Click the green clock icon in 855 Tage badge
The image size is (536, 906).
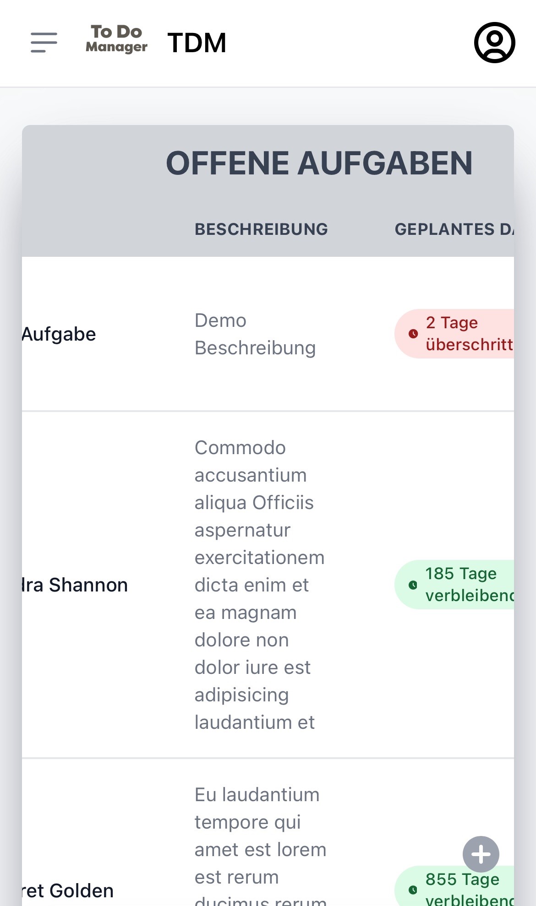click(x=413, y=890)
